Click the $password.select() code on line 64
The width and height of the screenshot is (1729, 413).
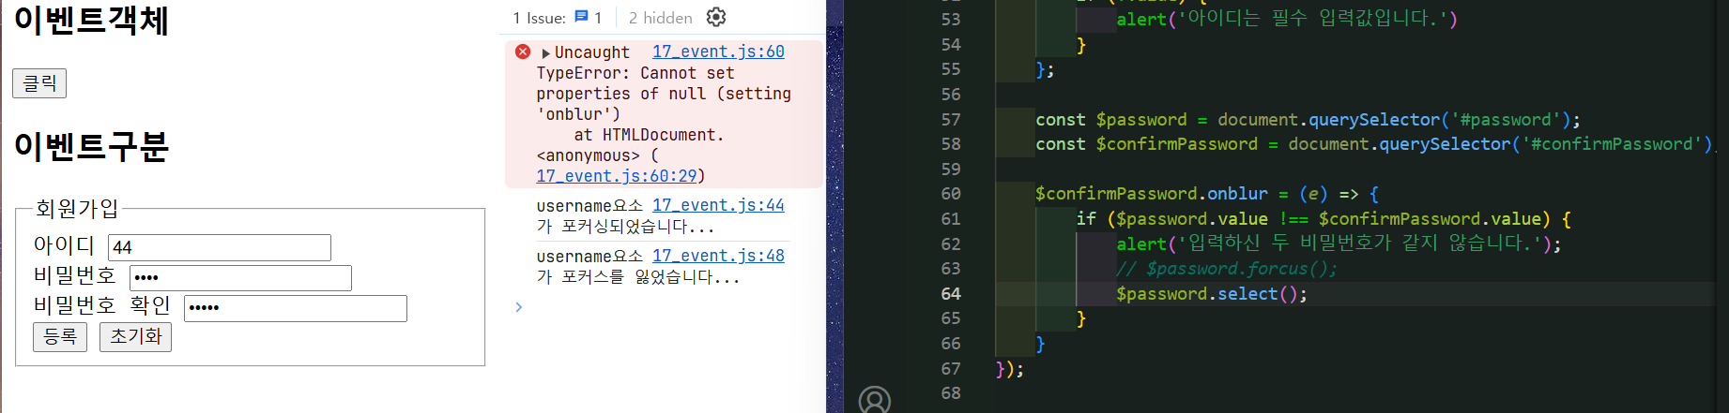[1211, 294]
